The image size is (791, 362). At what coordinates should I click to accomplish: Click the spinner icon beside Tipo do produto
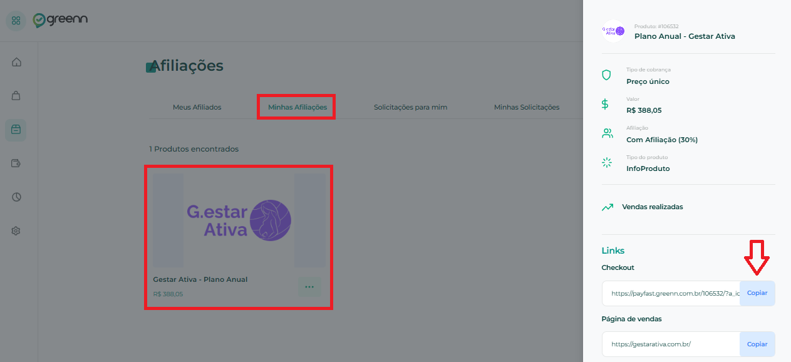(606, 163)
